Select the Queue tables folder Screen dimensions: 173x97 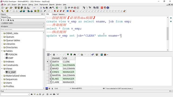[13, 40]
